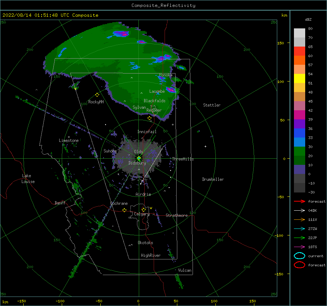Select the Limestone map label
This screenshot has width=327, height=306.
click(x=69, y=140)
